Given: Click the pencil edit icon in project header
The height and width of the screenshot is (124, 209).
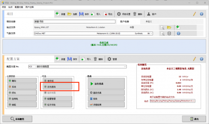Looking at the screenshot, I should click(195, 14).
